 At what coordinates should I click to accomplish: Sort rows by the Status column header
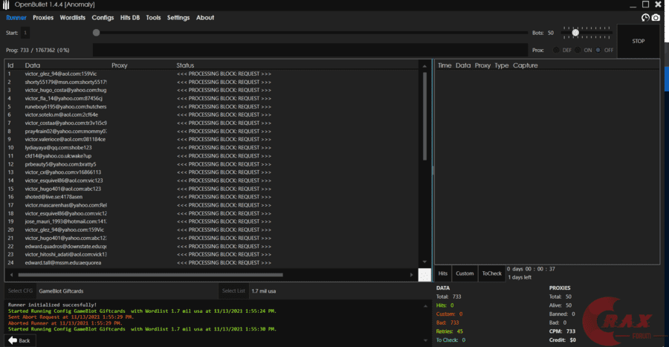point(186,65)
